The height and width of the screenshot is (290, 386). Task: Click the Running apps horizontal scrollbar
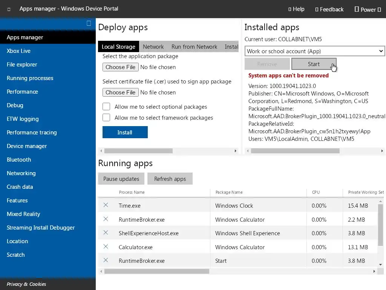[x=156, y=271]
